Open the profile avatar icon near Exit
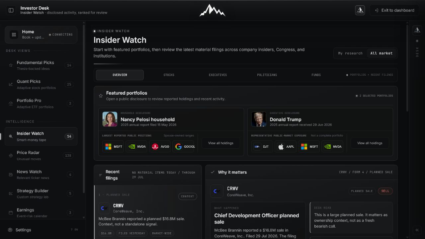 pos(360,10)
